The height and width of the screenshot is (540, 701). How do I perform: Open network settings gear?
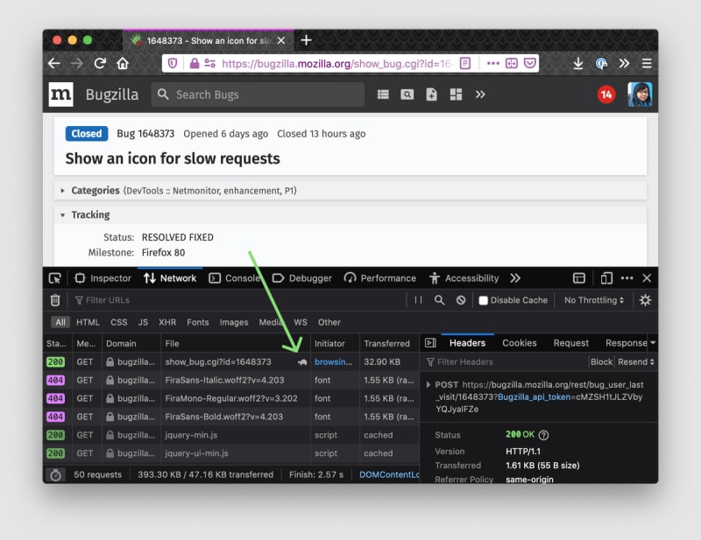[x=645, y=300]
